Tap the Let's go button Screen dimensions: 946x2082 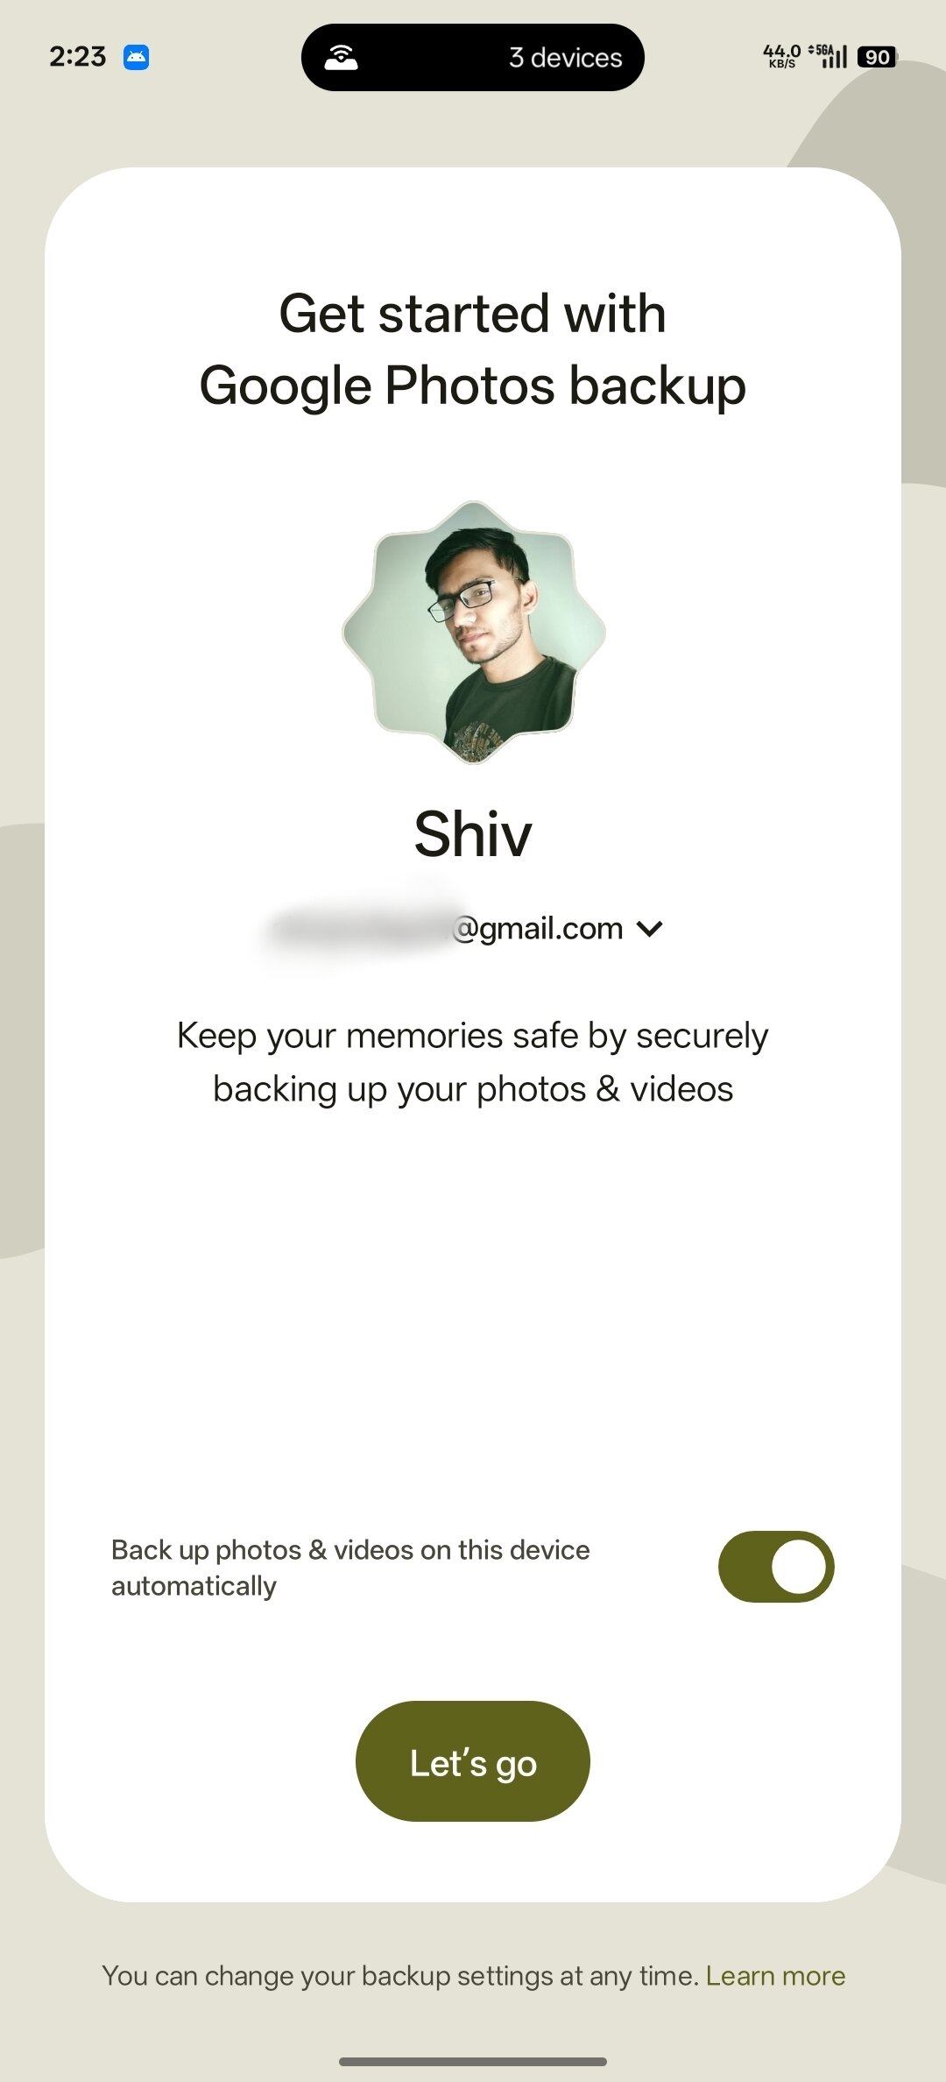pos(473,1761)
